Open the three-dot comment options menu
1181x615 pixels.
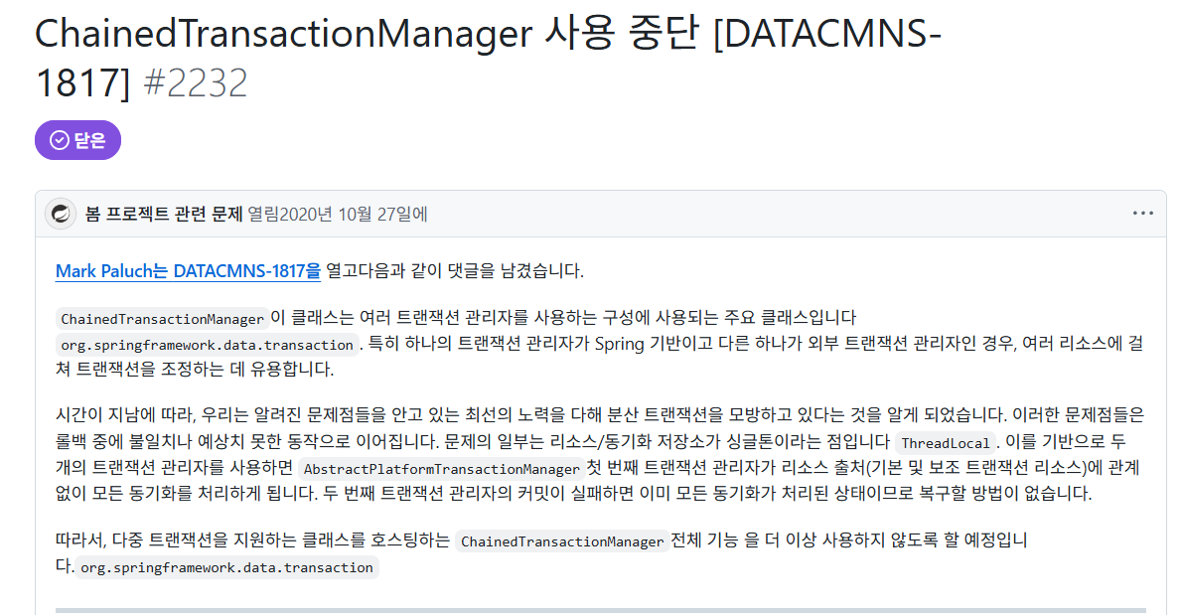click(1142, 214)
